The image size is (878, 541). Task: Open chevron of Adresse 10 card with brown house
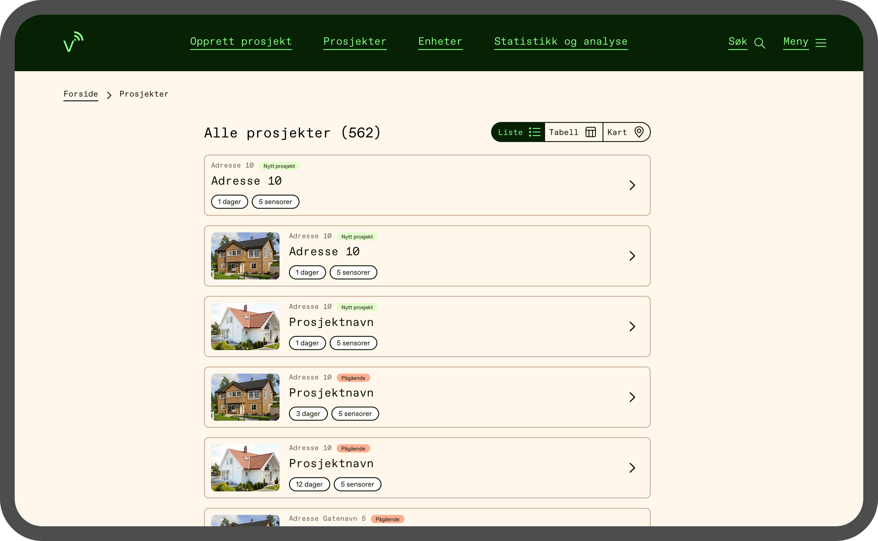[x=633, y=256]
